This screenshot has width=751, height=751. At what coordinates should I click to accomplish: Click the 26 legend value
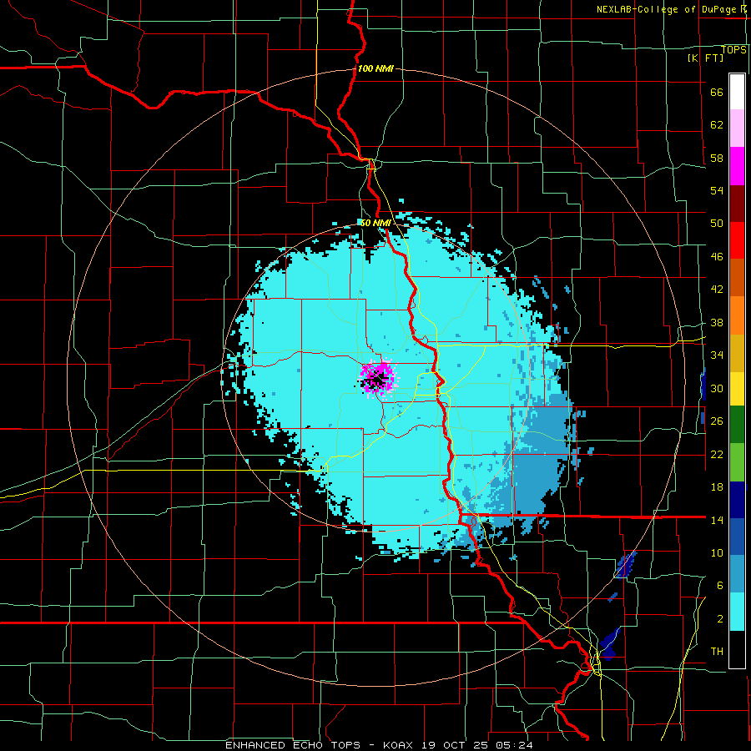point(717,421)
